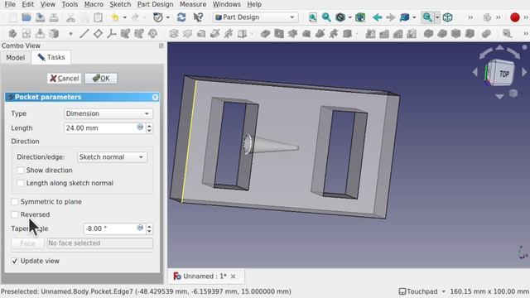This screenshot has width=530, height=298.
Task: Click the OK button
Action: [101, 79]
